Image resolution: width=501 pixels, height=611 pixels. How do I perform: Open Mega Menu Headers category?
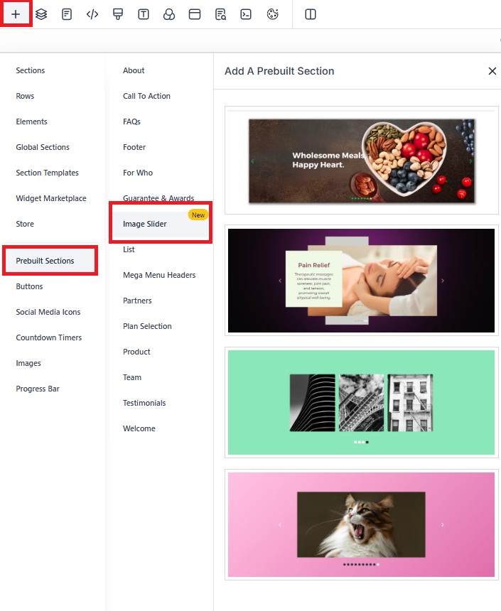(x=159, y=275)
